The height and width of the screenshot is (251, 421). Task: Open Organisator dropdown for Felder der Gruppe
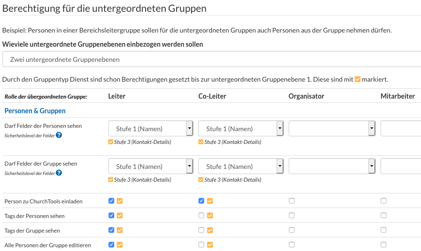pos(332,166)
